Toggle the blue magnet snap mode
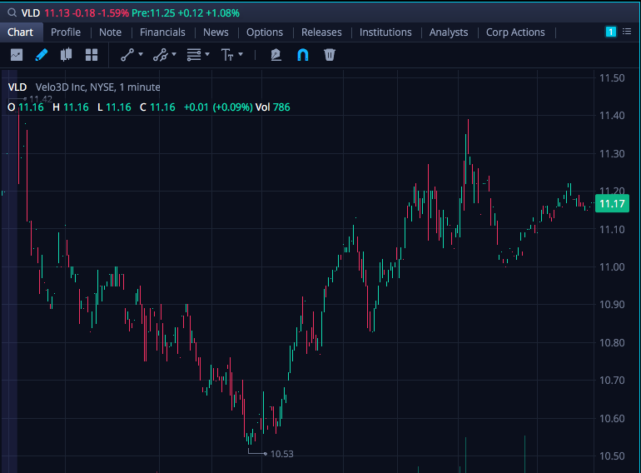Screen dimensions: 641x473 [302, 55]
